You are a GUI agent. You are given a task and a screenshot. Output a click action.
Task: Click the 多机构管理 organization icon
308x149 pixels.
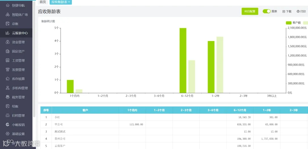8,88
